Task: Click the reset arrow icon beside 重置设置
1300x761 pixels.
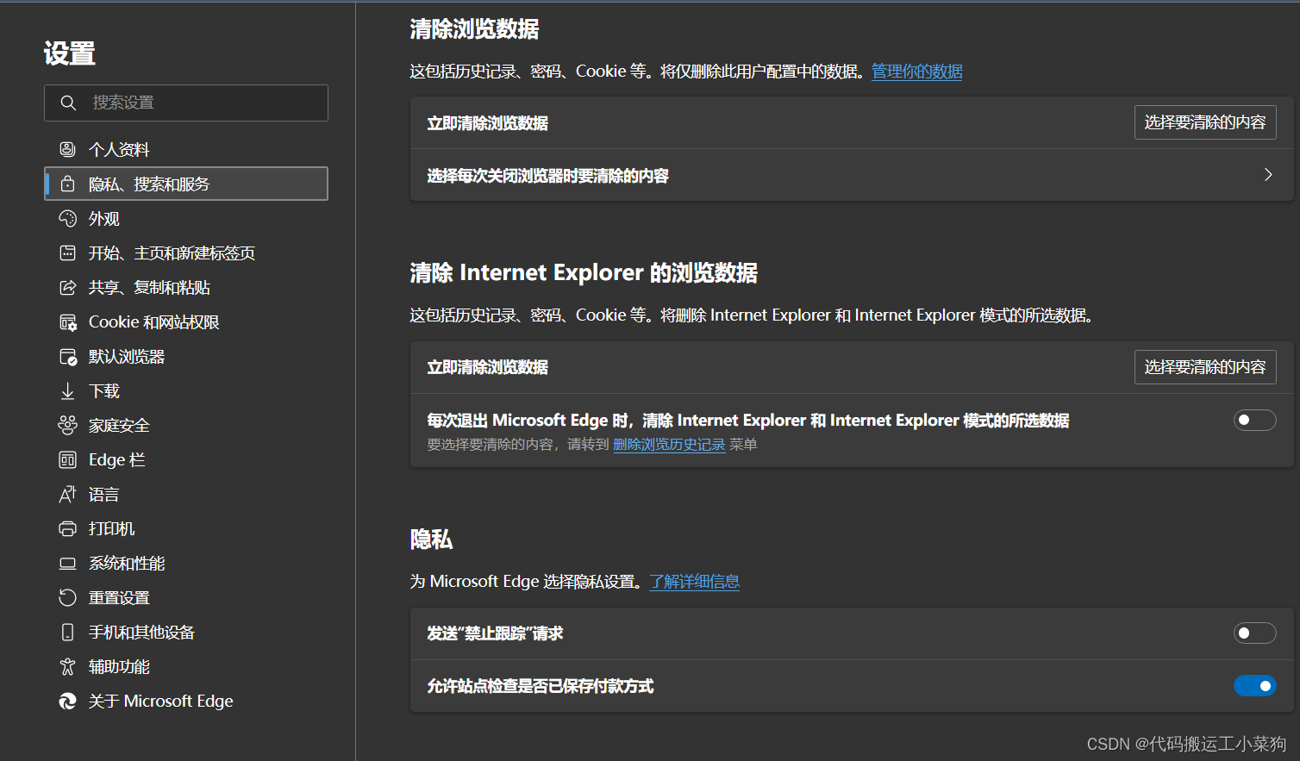Action: click(67, 597)
